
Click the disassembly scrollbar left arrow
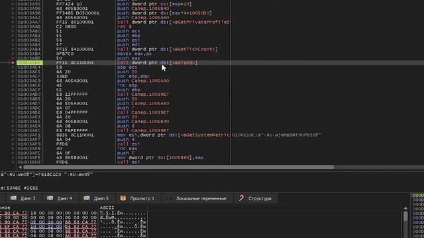click(x=20, y=167)
